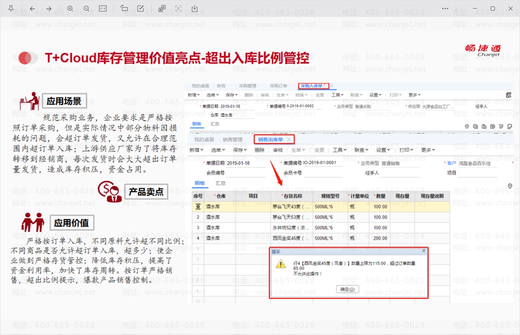This screenshot has width=520, height=335.
Task: Select the 西凤金奖45度 row cell
Action: point(291,238)
